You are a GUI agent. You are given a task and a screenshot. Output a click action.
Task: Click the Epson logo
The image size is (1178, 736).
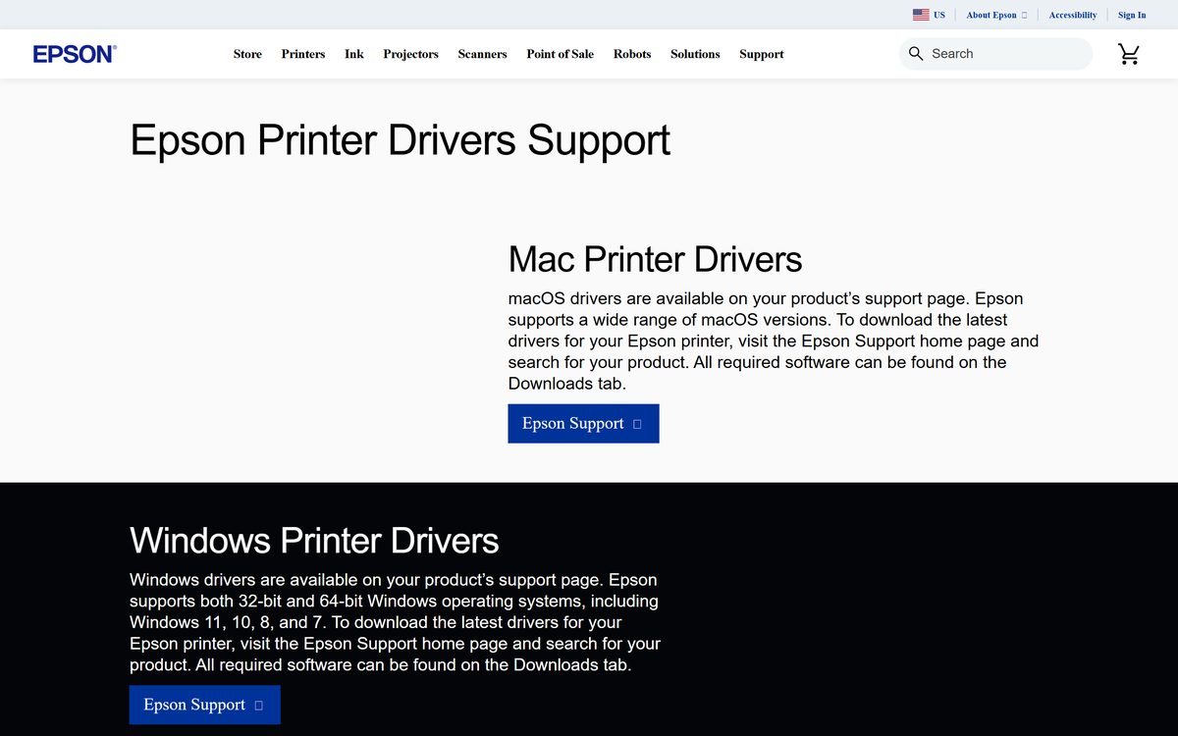coord(75,54)
